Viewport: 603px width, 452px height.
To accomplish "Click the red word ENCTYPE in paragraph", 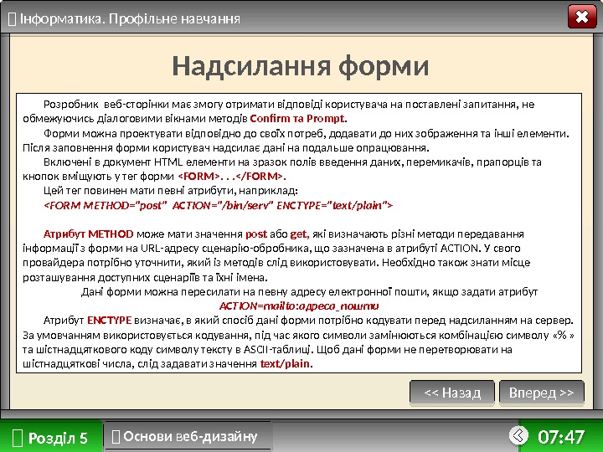I will (109, 320).
